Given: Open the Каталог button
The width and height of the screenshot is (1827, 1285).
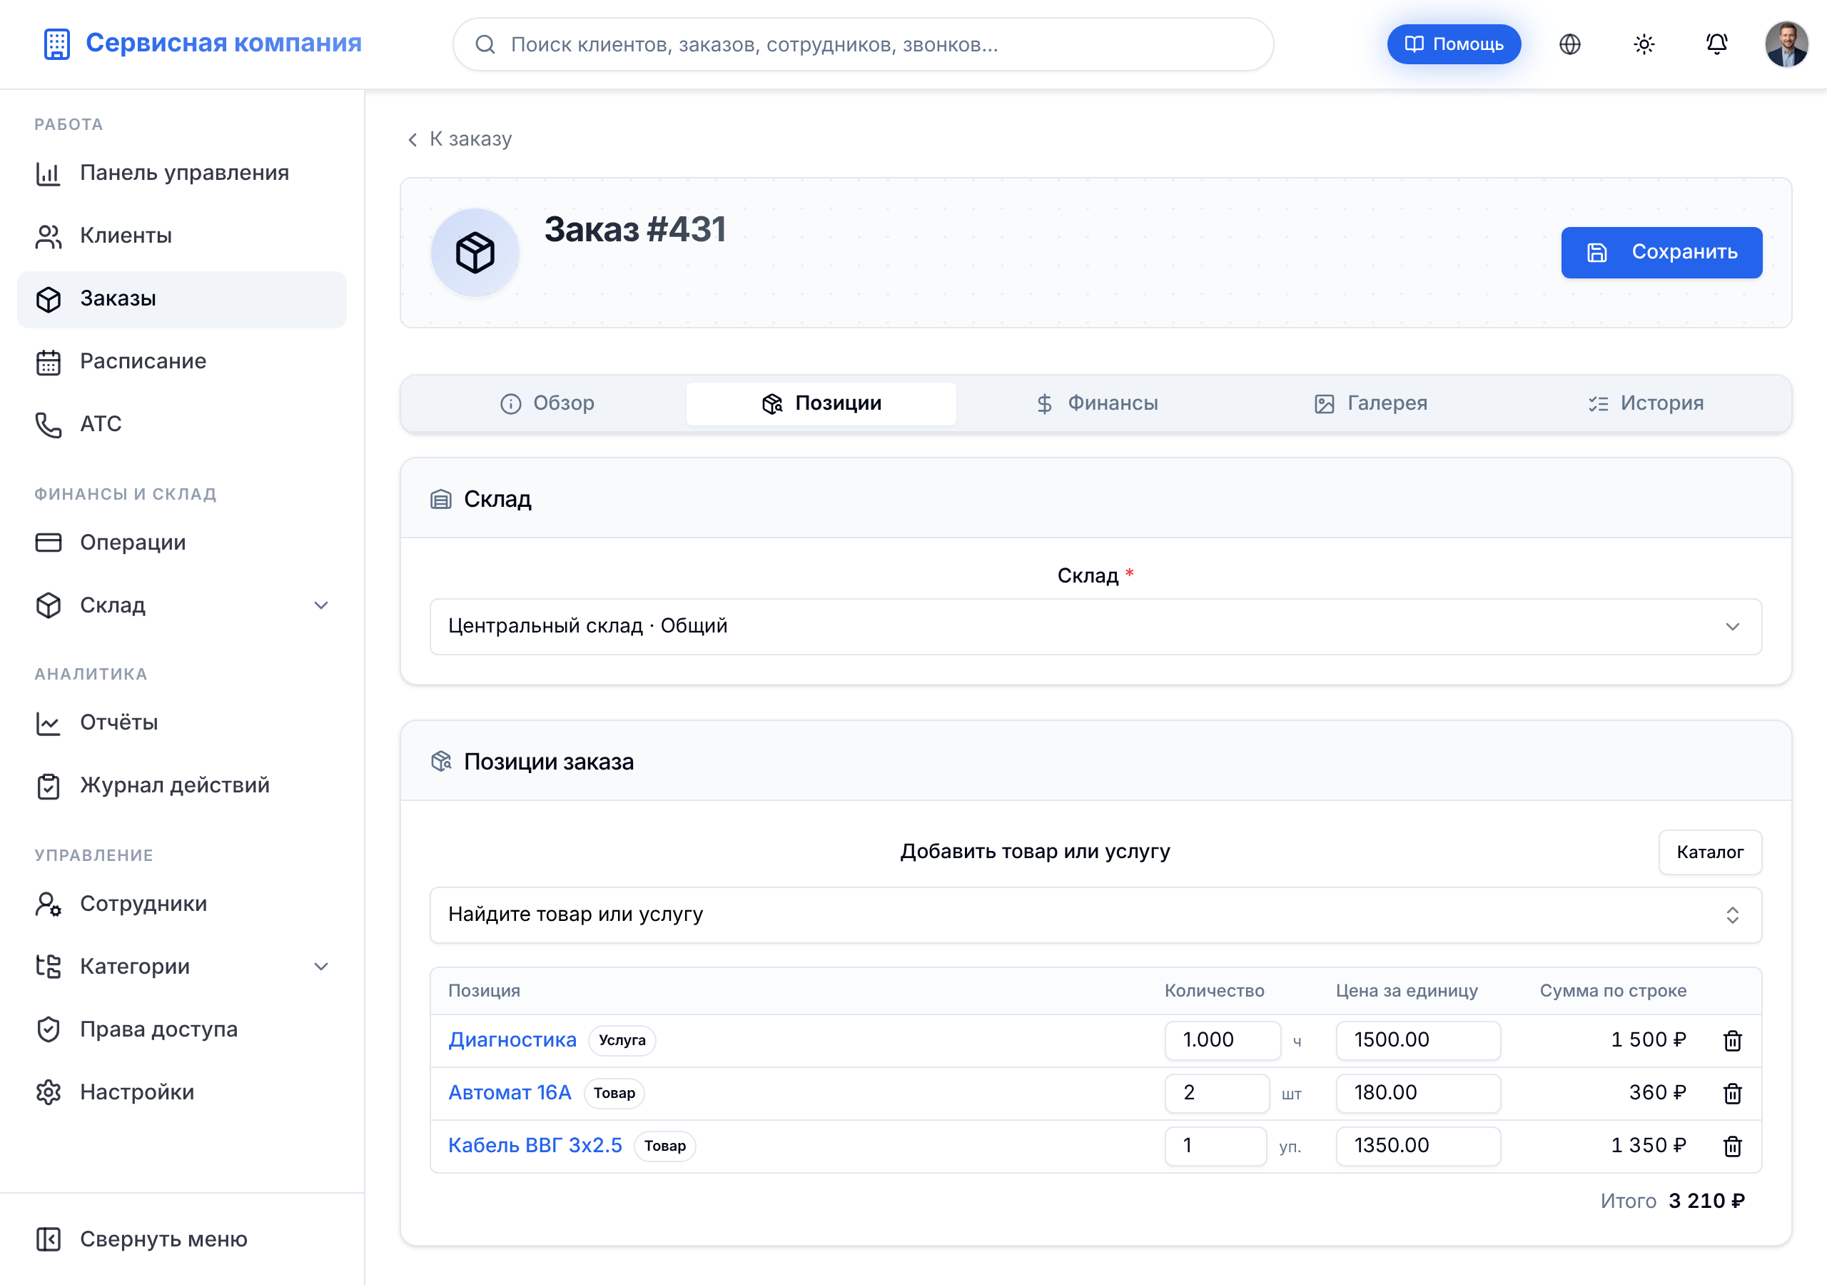Looking at the screenshot, I should 1709,852.
